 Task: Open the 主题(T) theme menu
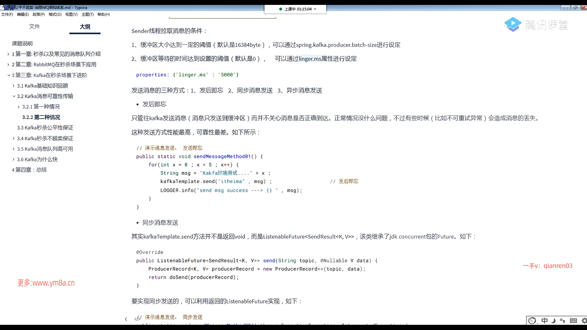click(x=87, y=14)
